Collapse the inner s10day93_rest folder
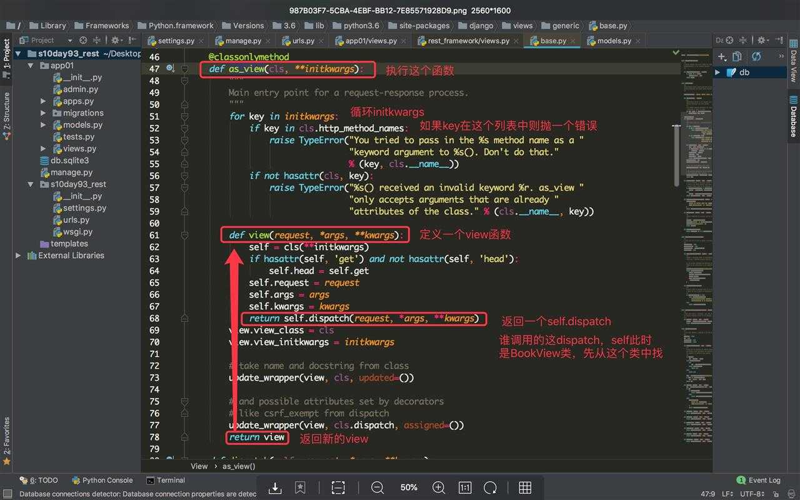This screenshot has height=500, width=800. 31,184
